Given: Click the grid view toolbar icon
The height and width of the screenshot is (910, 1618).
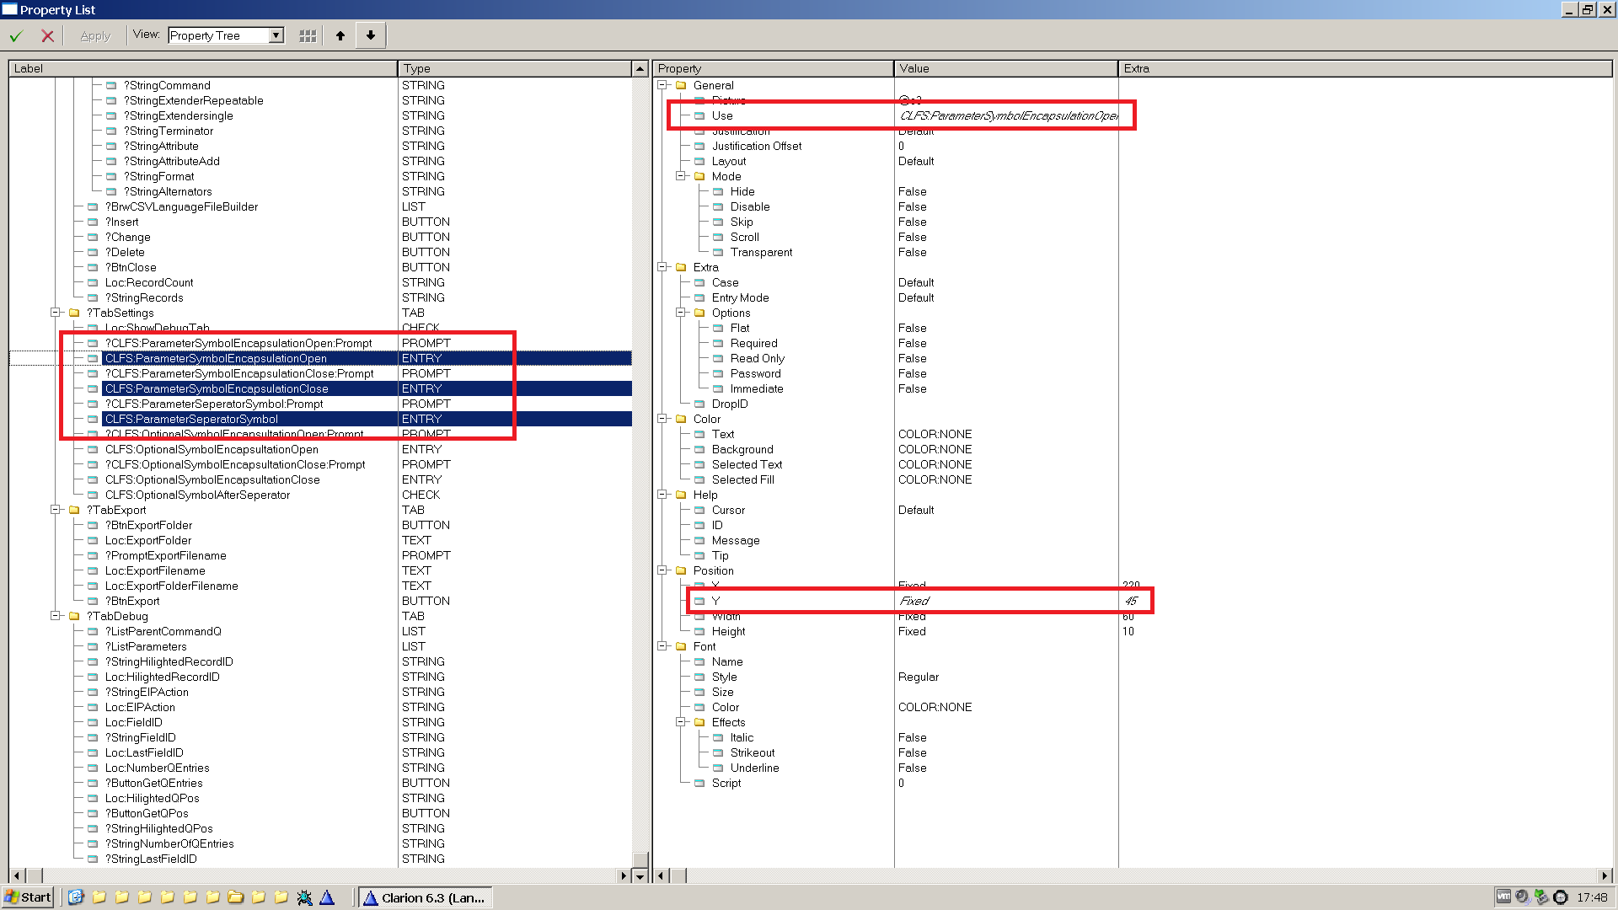Looking at the screenshot, I should (308, 35).
